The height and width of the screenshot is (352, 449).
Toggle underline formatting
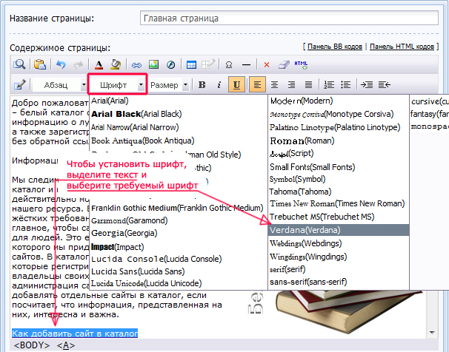pyautogui.click(x=236, y=84)
